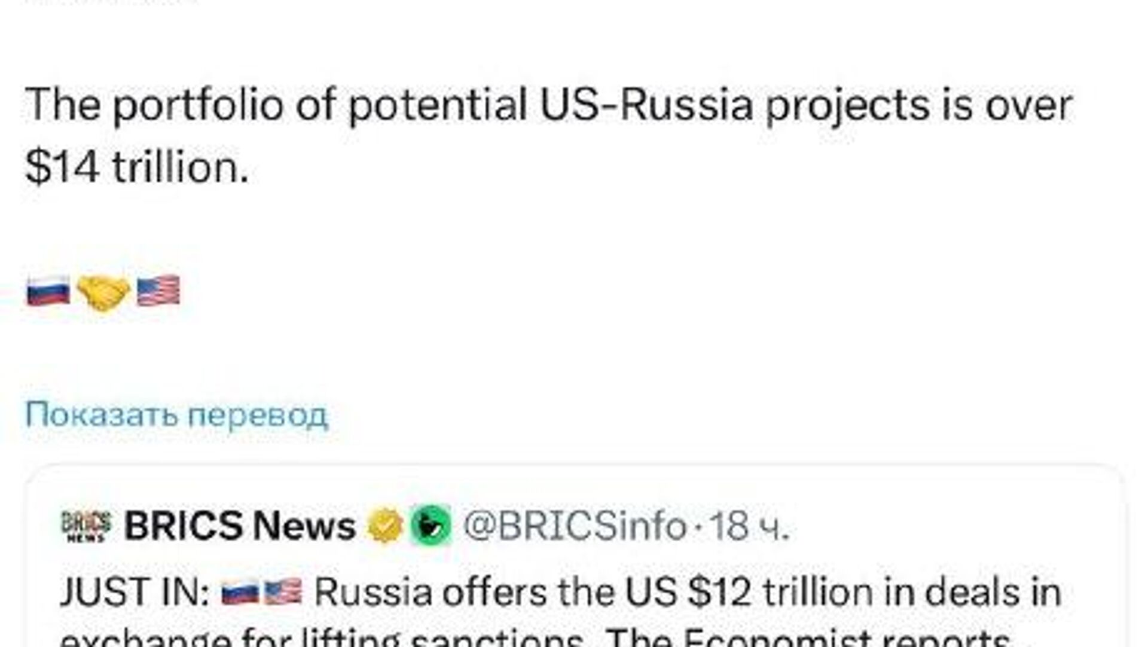Click the "JUST IN:" label text
This screenshot has width=1148, height=647.
135,593
